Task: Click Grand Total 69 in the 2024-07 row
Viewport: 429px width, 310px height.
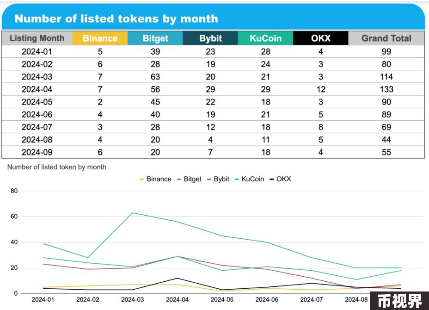Action: [x=386, y=127]
